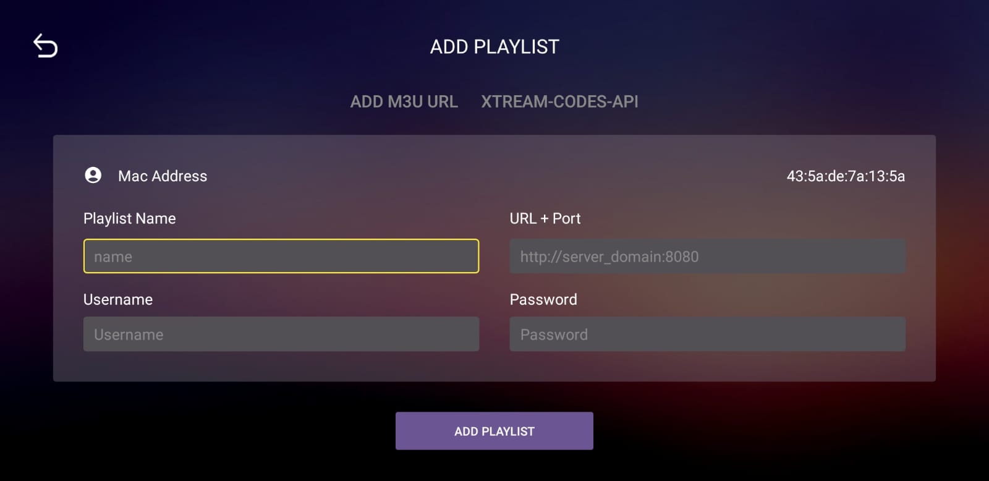The height and width of the screenshot is (481, 989).
Task: Click the Username label text
Action: (x=117, y=299)
